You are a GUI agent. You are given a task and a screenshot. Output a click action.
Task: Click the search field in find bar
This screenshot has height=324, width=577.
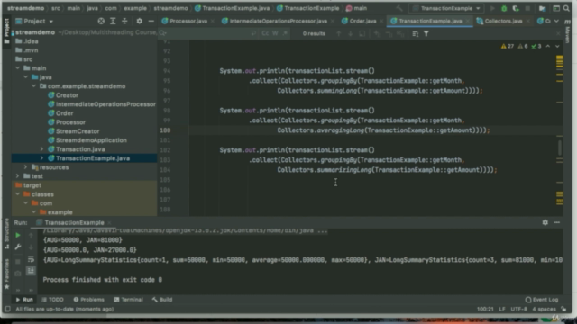(x=208, y=33)
